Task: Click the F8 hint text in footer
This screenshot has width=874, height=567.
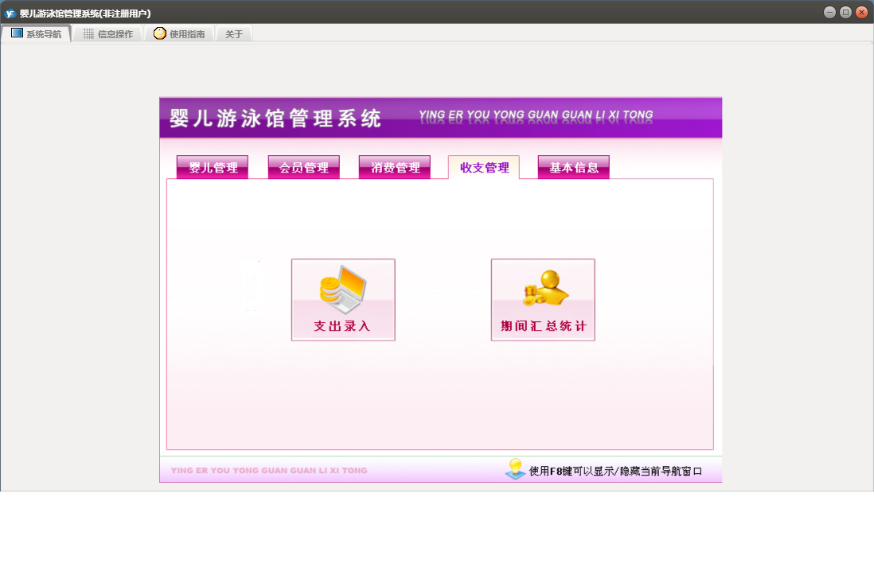Action: coord(615,471)
